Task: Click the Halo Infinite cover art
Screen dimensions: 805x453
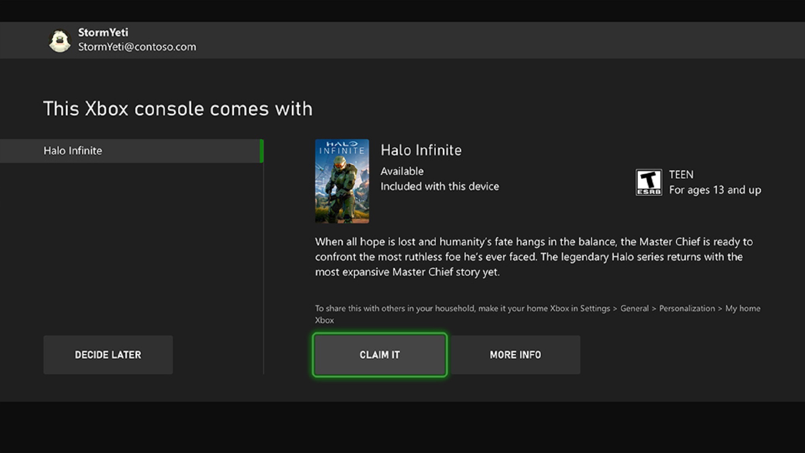Action: click(342, 181)
